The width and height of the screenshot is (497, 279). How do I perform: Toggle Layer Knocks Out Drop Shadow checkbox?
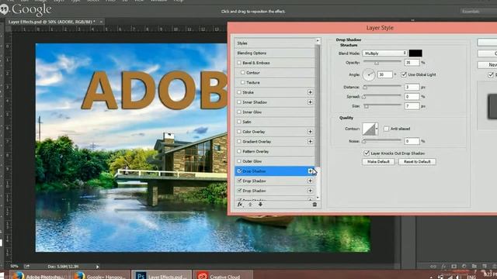(367, 153)
